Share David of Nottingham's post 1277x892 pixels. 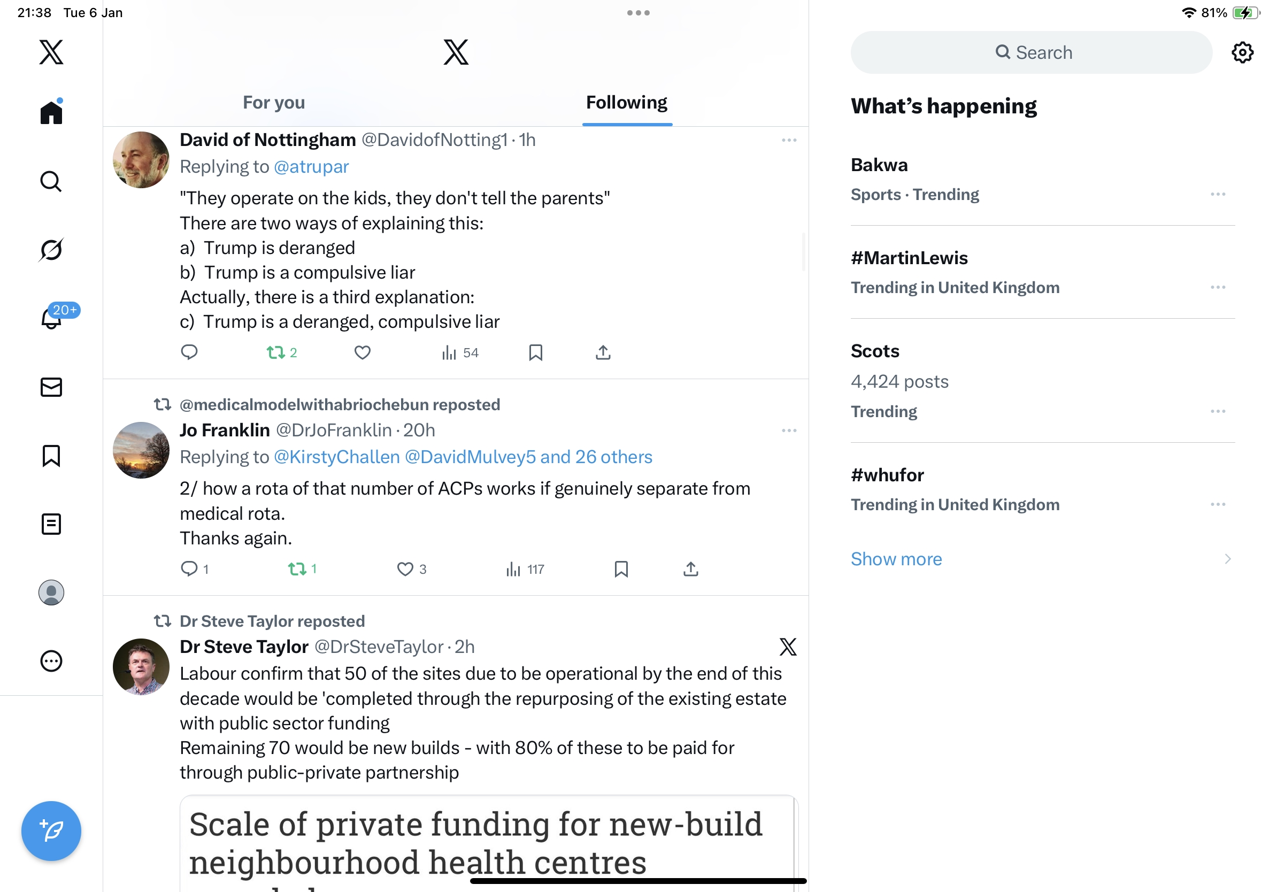coord(603,352)
